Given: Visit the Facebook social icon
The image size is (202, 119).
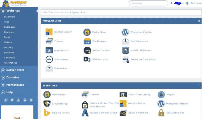Looking at the screenshot, I should (6, 100).
